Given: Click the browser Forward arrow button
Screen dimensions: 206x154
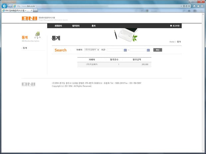Looking at the screenshot, I should pos(10,6).
